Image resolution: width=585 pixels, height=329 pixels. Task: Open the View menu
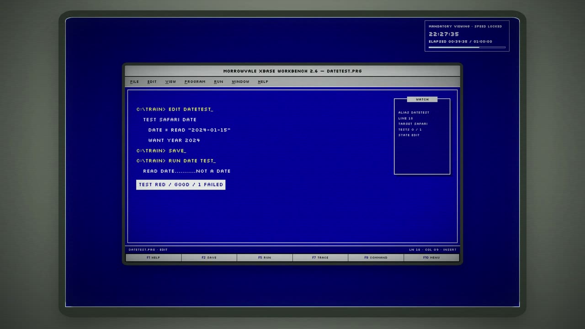point(170,82)
